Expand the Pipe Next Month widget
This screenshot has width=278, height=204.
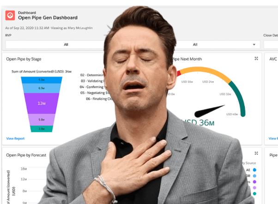(256, 59)
